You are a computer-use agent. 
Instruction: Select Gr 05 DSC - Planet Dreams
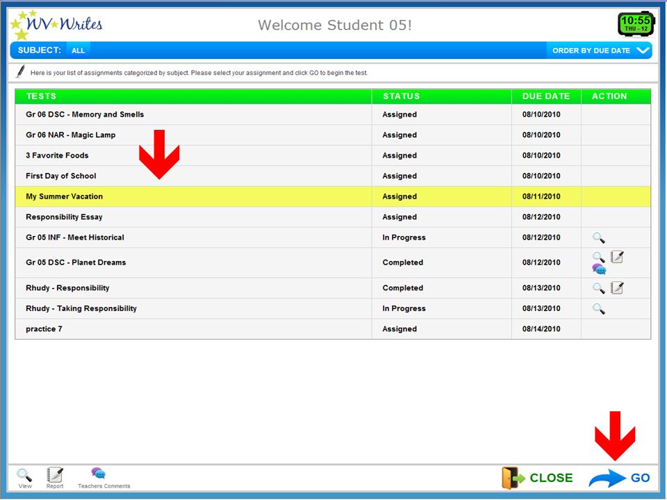(x=333, y=262)
